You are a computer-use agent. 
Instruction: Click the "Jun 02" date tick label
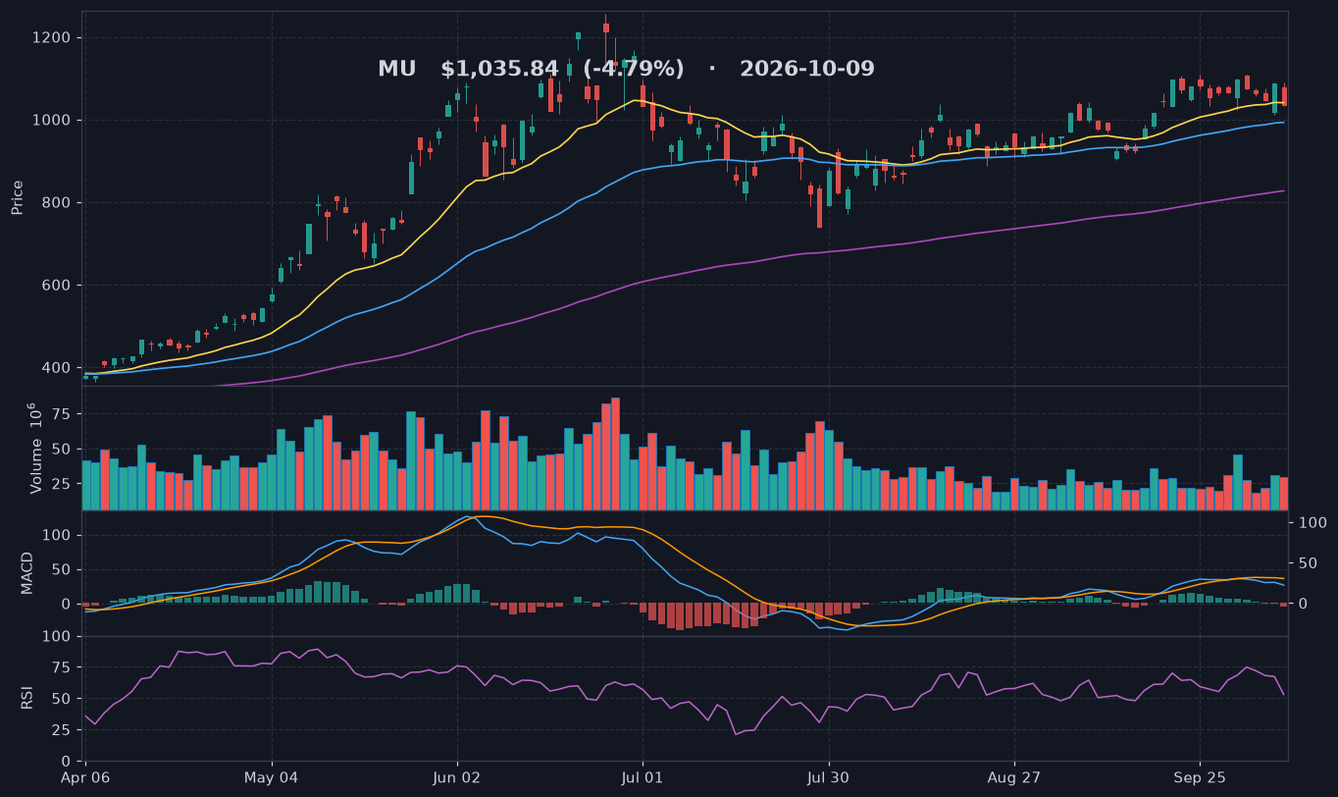pos(457,777)
